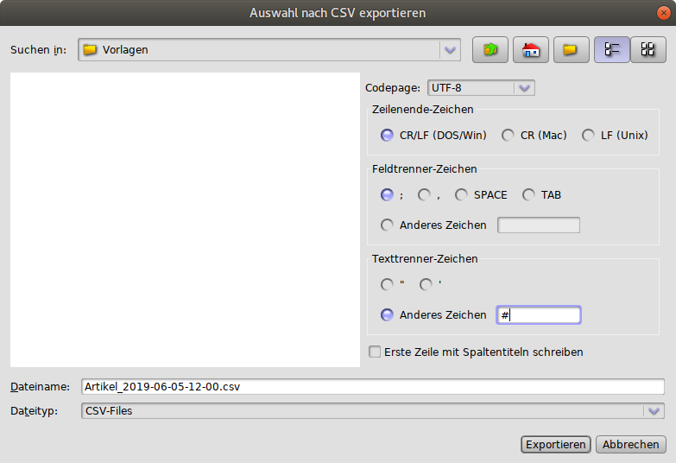Click the custom Feldtrenner character field

[539, 225]
